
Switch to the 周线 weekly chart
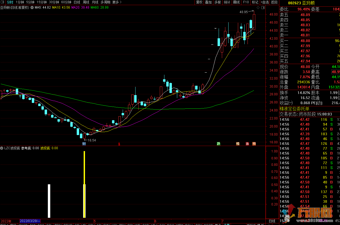point(86,2)
